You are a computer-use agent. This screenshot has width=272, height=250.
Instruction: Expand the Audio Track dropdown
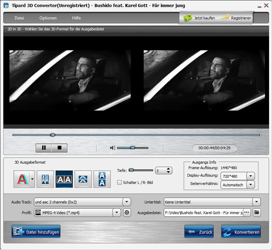click(x=127, y=202)
